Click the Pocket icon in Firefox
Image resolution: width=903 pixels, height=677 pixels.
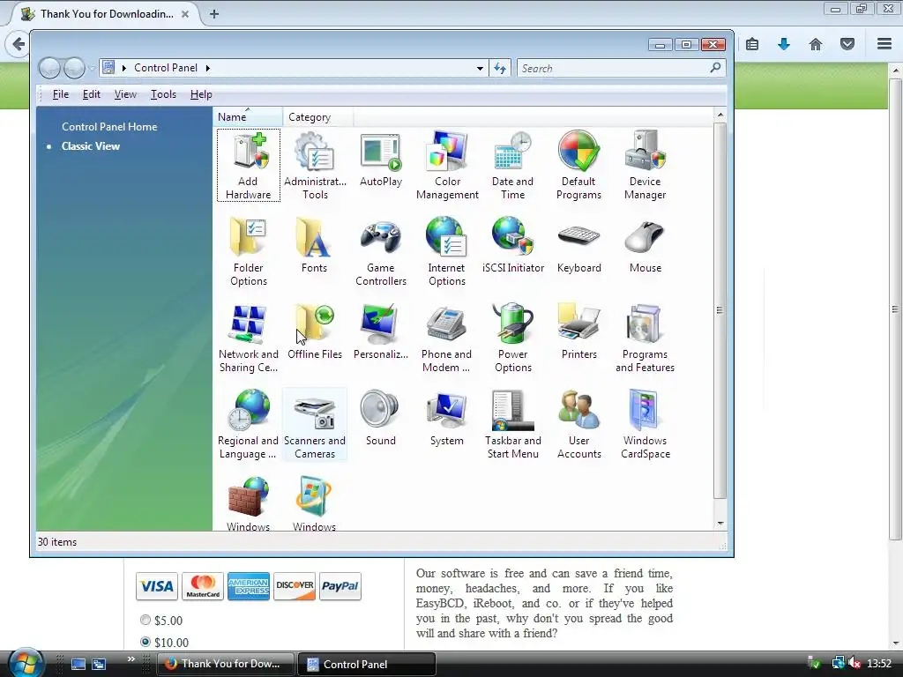click(x=847, y=44)
